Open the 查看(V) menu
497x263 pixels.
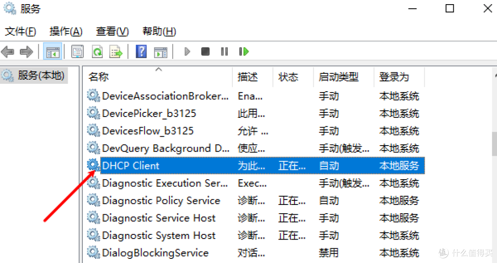coord(112,31)
